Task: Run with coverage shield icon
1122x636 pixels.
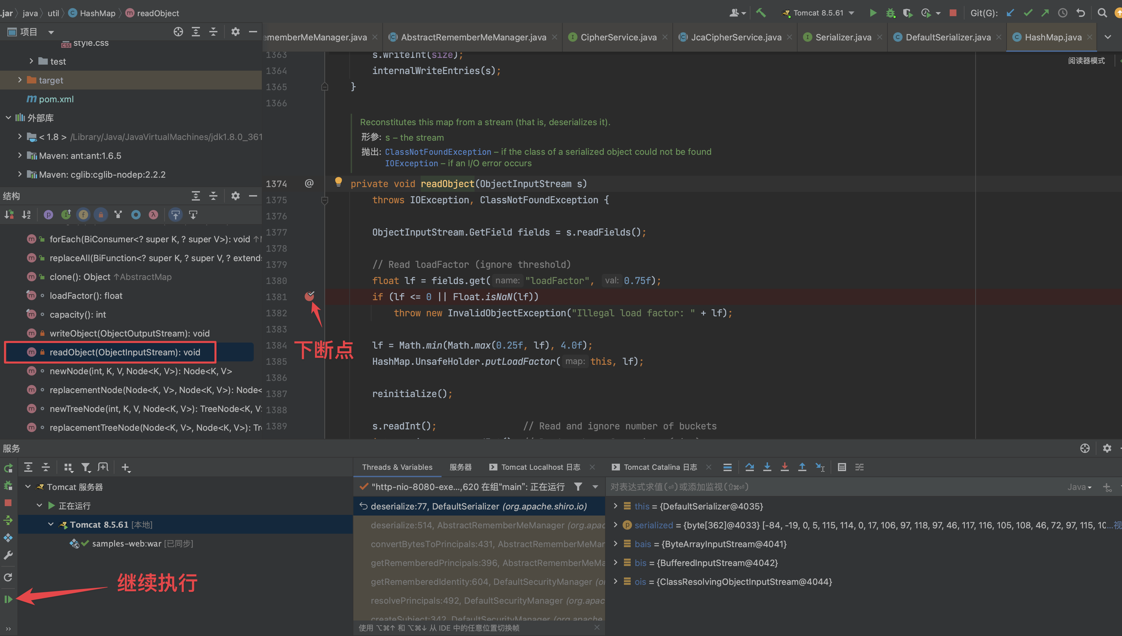Action: (908, 13)
